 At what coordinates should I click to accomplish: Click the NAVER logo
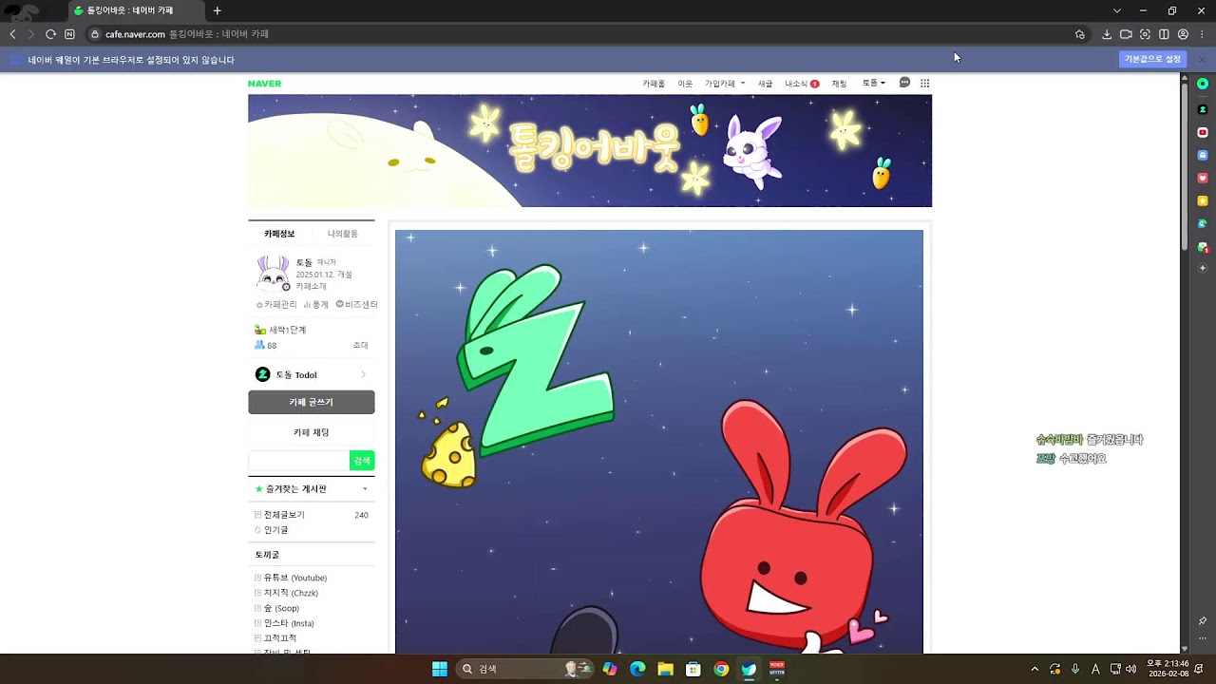(264, 84)
